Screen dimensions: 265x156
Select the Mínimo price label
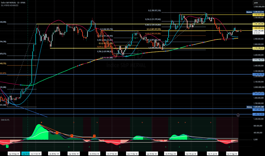tap(249, 107)
